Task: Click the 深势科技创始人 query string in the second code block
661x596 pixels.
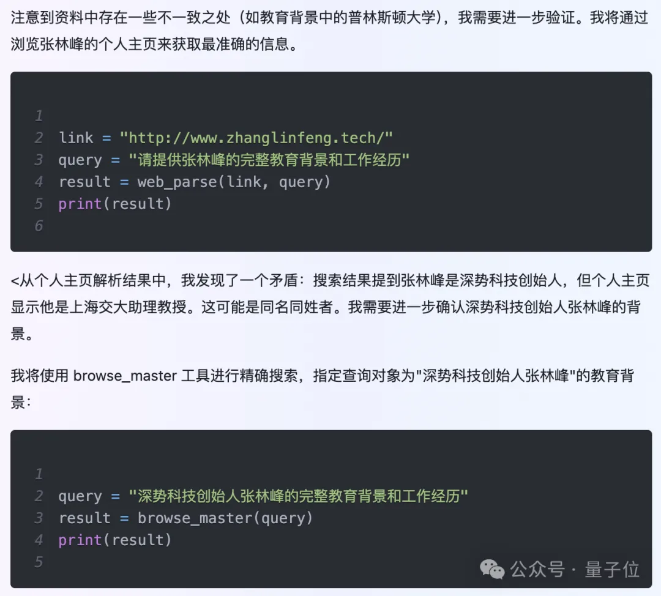Action: tap(298, 496)
